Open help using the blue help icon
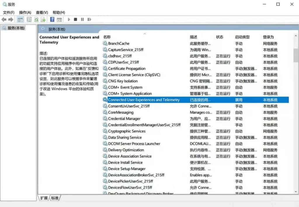 pos(53,20)
